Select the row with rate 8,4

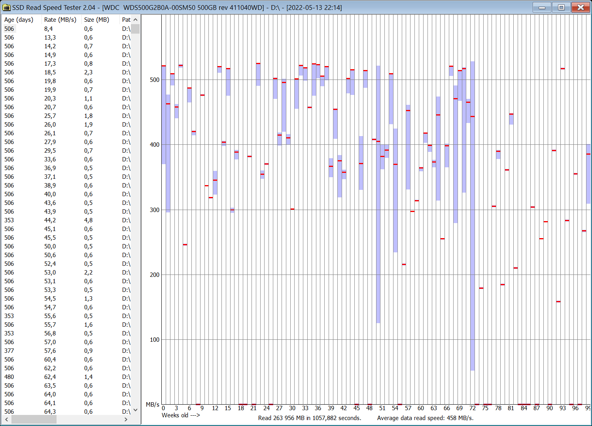tap(67, 29)
